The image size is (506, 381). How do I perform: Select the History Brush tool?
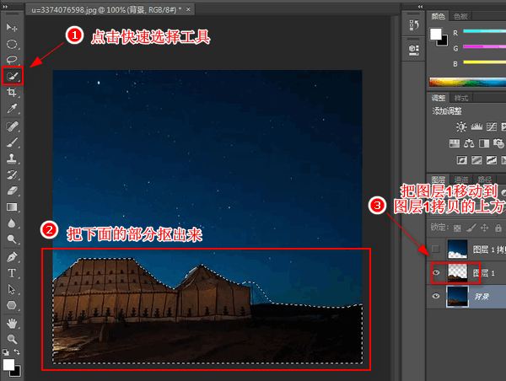point(12,174)
